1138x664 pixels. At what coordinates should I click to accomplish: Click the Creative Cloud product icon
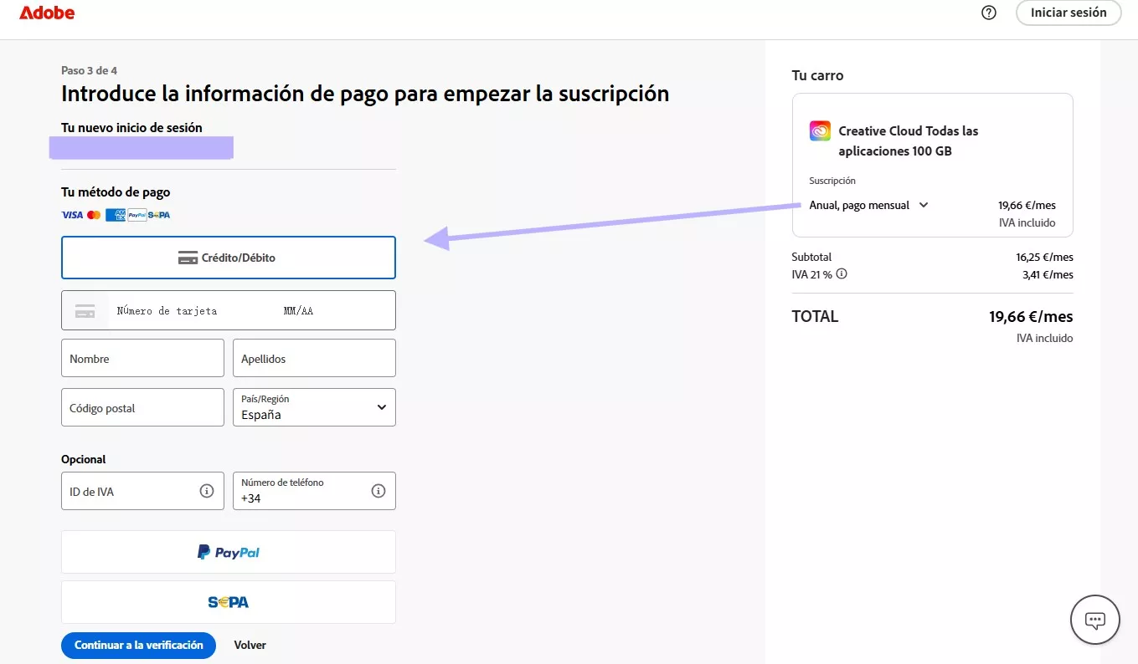820,130
